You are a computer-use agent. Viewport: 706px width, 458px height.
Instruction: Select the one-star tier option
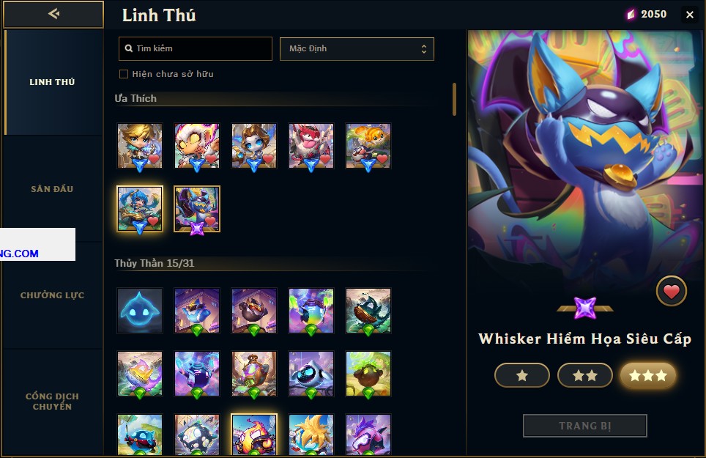522,375
